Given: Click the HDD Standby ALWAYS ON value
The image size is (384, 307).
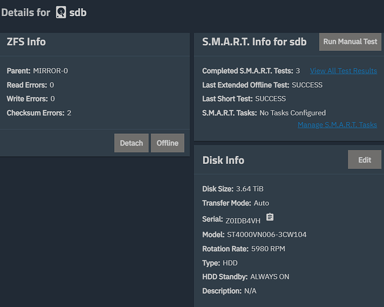Looking at the screenshot, I should 269,277.
